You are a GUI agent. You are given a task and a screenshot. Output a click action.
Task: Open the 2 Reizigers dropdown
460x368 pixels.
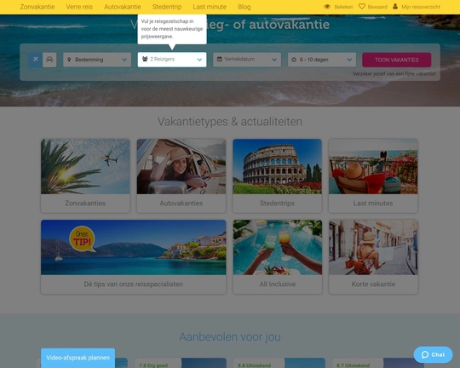click(172, 60)
